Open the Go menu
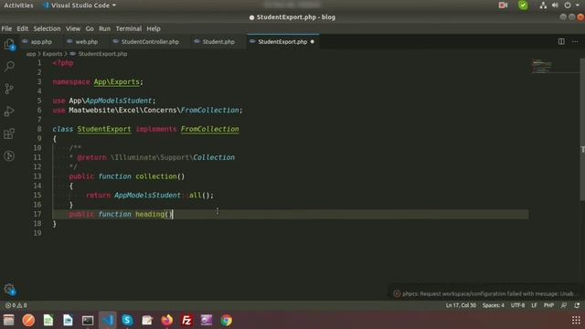The width and height of the screenshot is (585, 329). click(90, 28)
